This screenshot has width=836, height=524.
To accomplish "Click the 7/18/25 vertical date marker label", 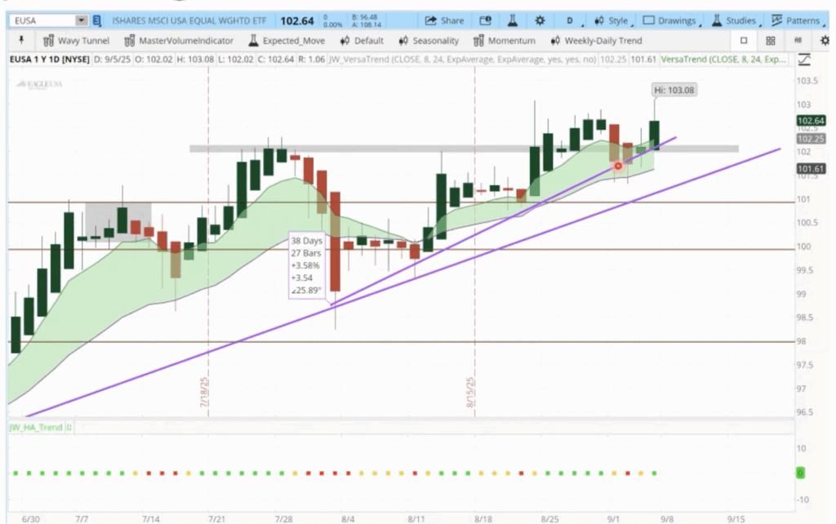I will (x=203, y=393).
